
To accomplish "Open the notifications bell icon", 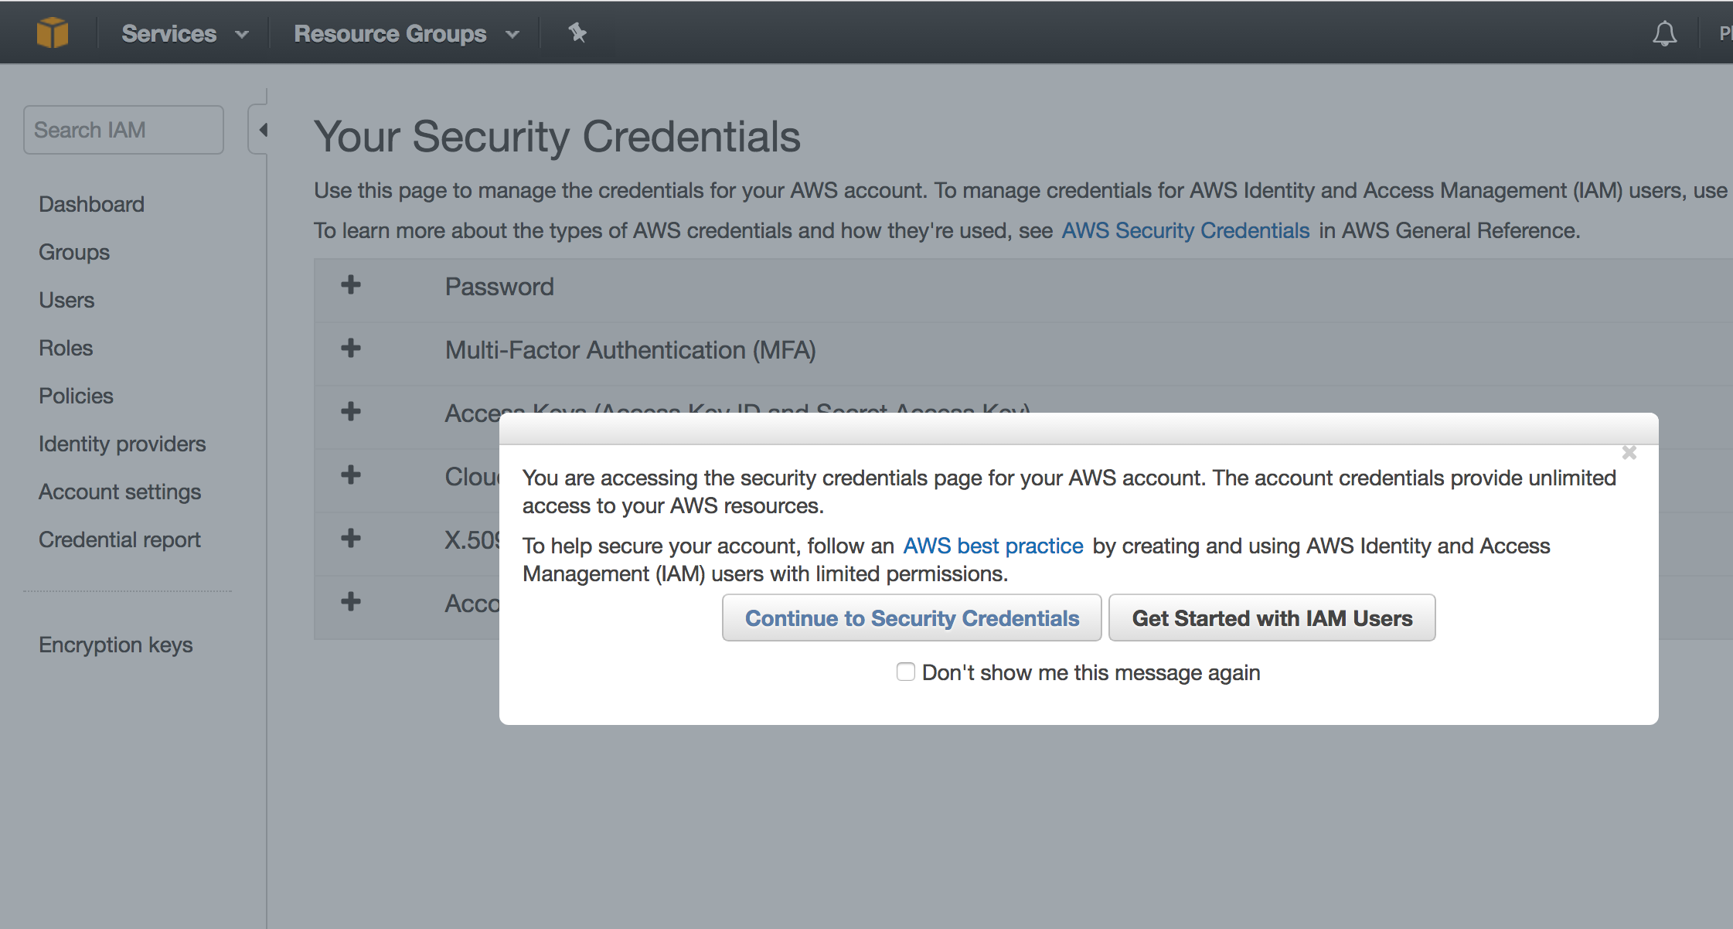I will [x=1664, y=34].
